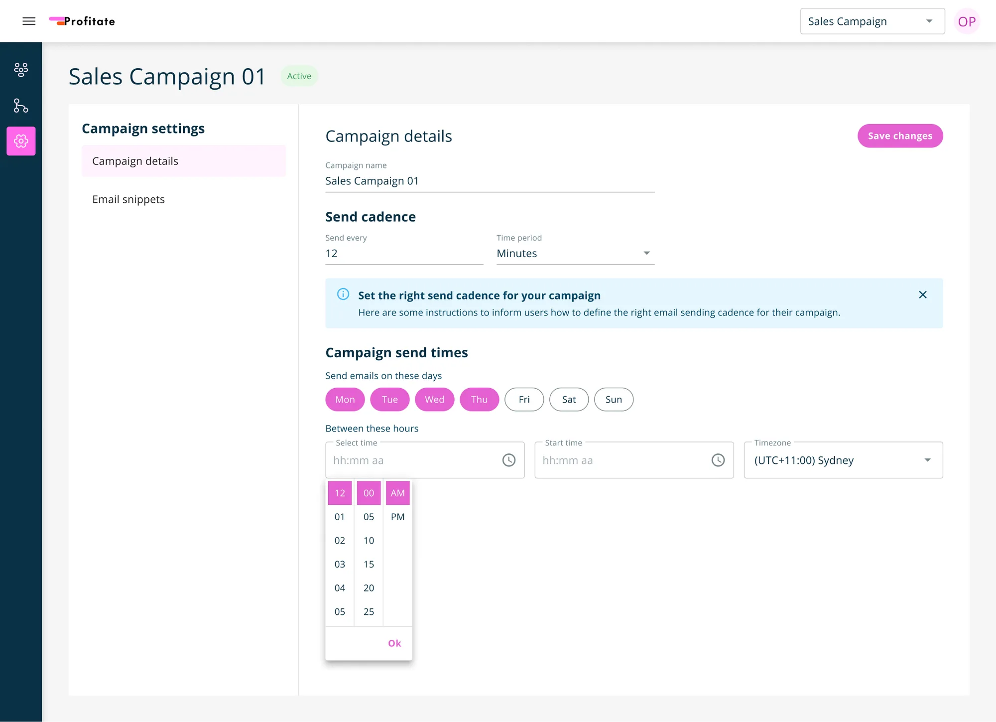Dismiss the send cadence info banner
The height and width of the screenshot is (722, 996).
[x=923, y=294]
